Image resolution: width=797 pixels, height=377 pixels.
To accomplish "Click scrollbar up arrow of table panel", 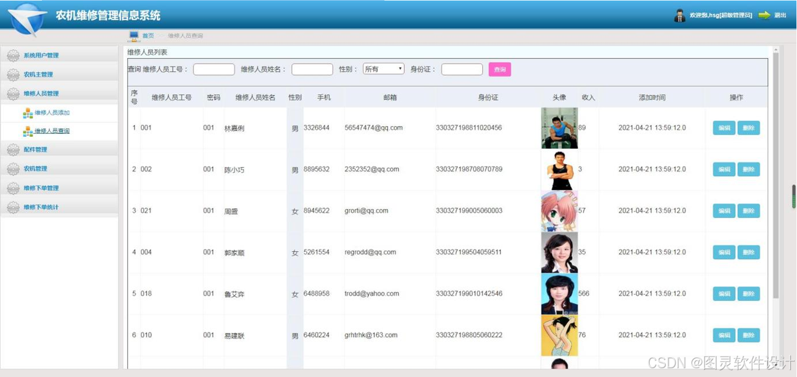I will (775, 50).
